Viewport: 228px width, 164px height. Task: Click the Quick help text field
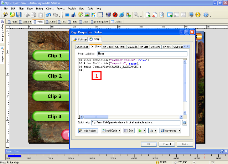136,122
